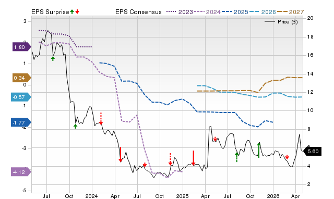Click the 20 label on the price axis

(x=310, y=18)
